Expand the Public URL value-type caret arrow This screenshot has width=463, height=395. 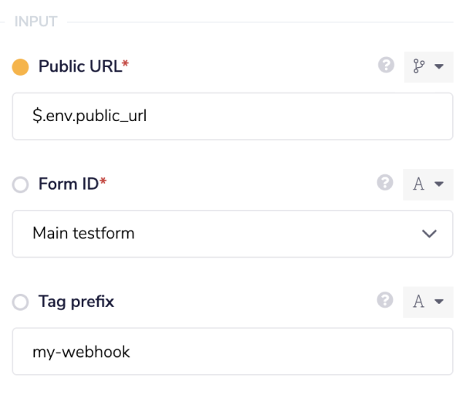[x=439, y=67]
